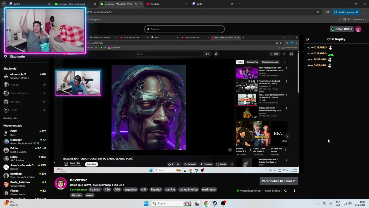The image size is (369, 208).
Task: Open offline channel goncho in sidebar
Action: click(25, 102)
